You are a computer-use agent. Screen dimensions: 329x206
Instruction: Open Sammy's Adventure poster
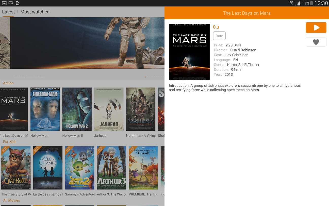coord(80,168)
